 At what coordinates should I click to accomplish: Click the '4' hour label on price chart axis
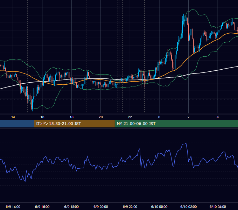(218, 117)
